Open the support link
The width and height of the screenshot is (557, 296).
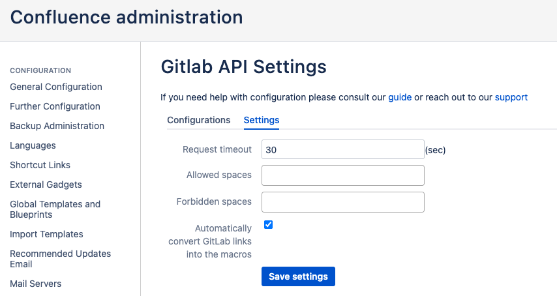coord(511,97)
